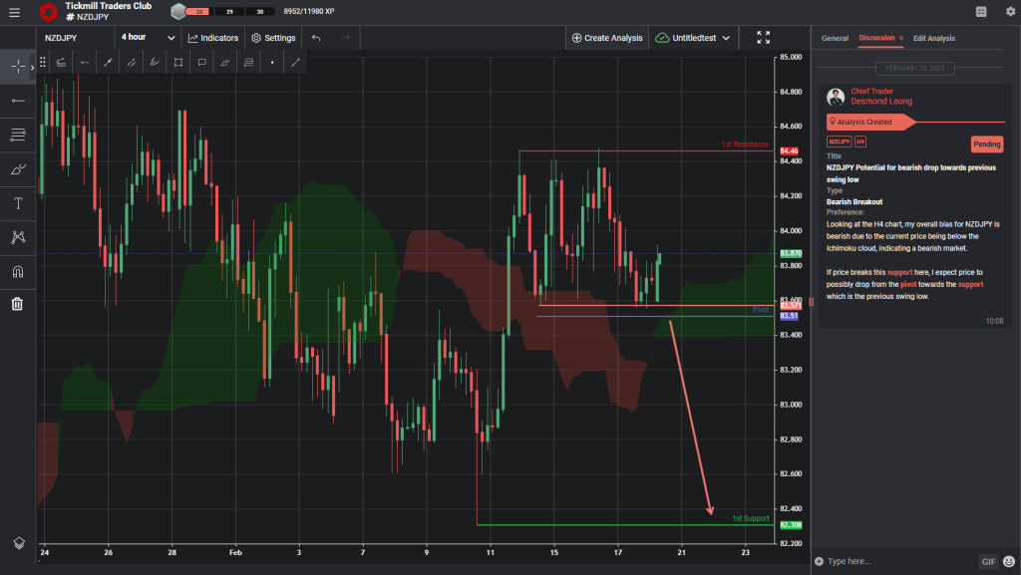Viewport: 1021px width, 575px height.
Task: Select the crosshair cursor tool
Action: click(x=17, y=66)
